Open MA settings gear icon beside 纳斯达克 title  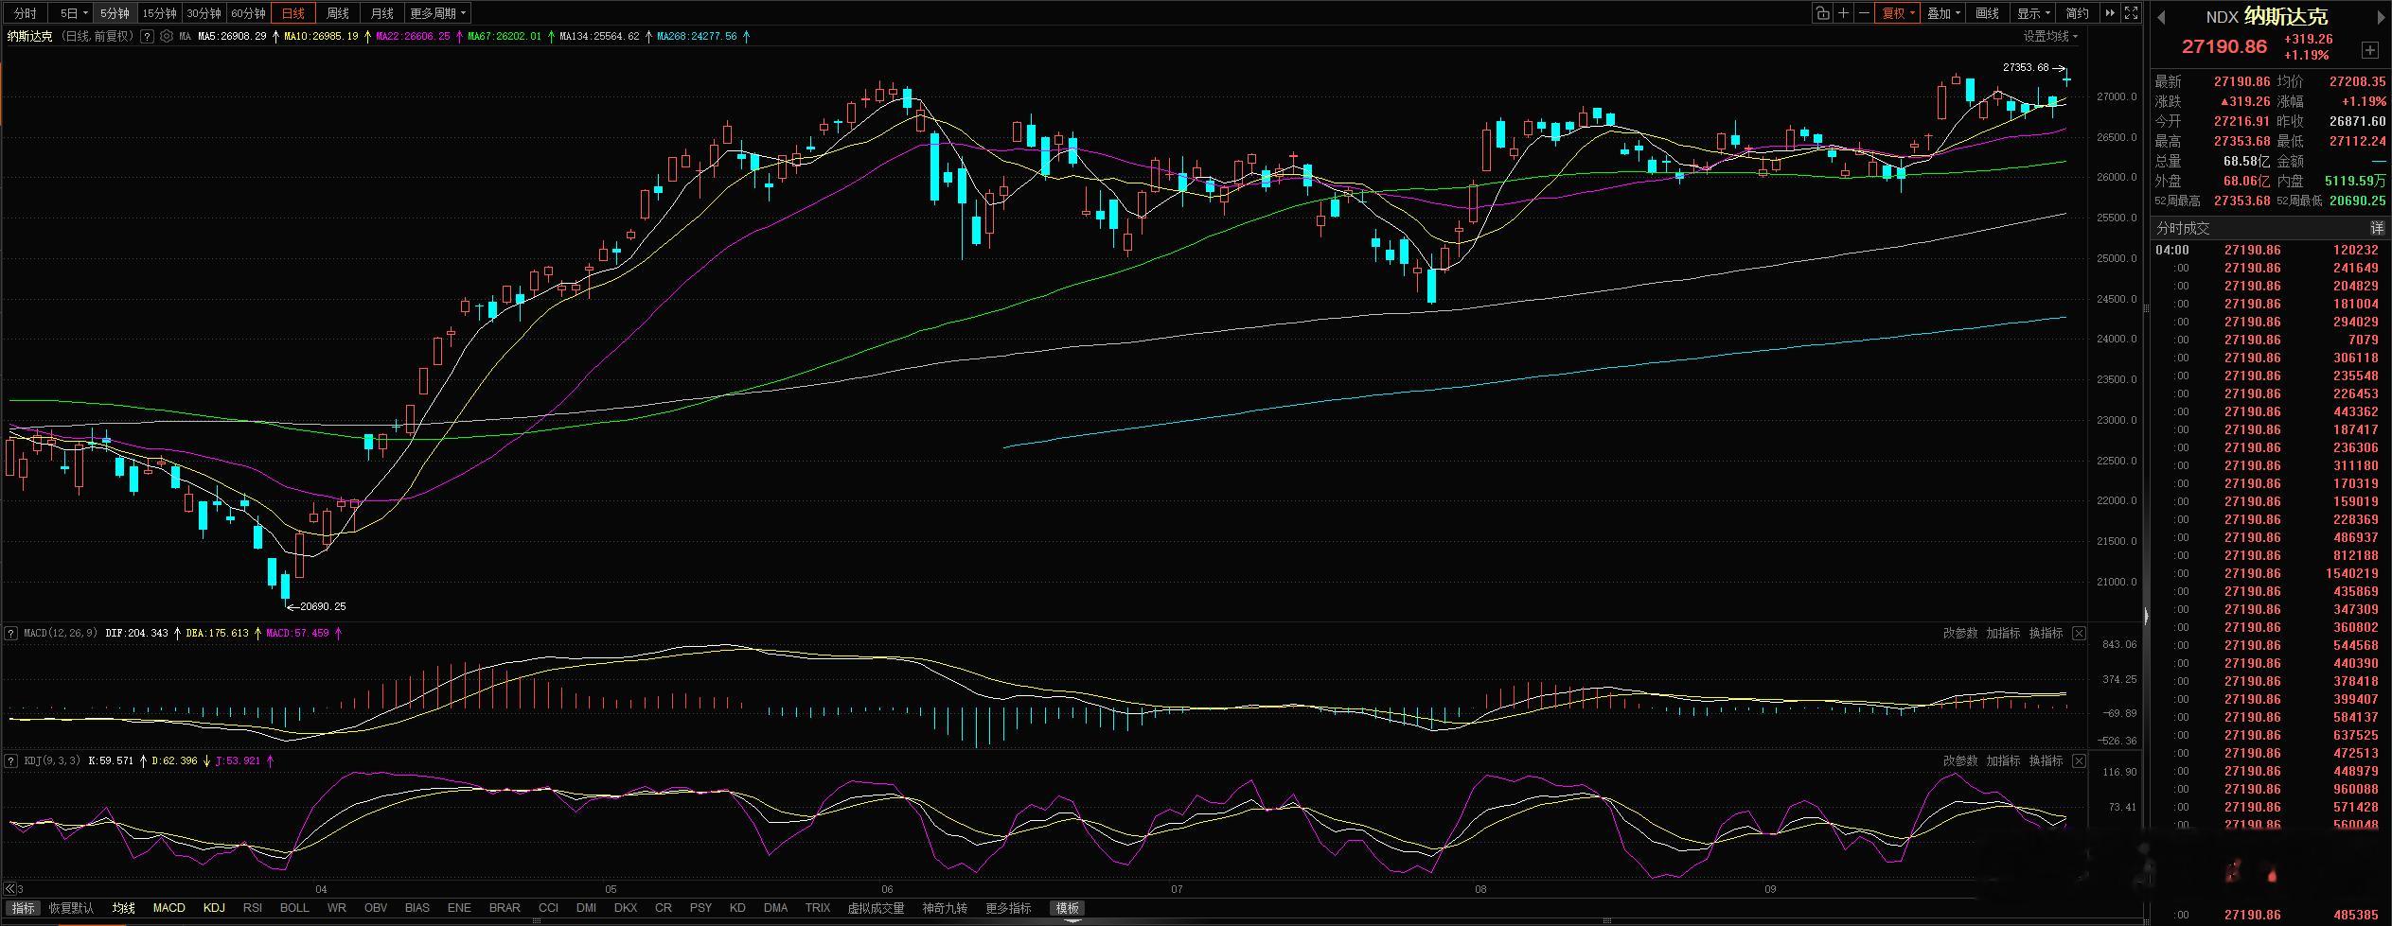coord(167,36)
